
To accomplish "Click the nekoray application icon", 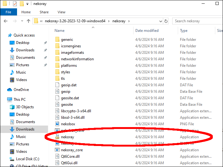I will tap(57, 137).
